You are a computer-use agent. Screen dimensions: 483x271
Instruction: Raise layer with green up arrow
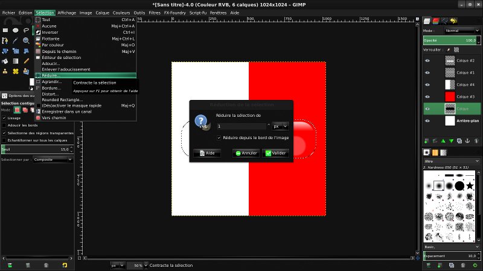443,141
